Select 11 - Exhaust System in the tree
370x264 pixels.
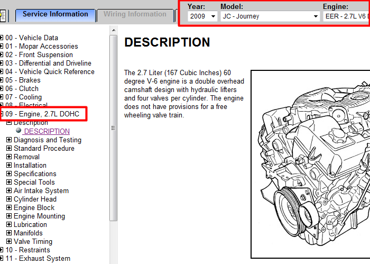pos(38,259)
